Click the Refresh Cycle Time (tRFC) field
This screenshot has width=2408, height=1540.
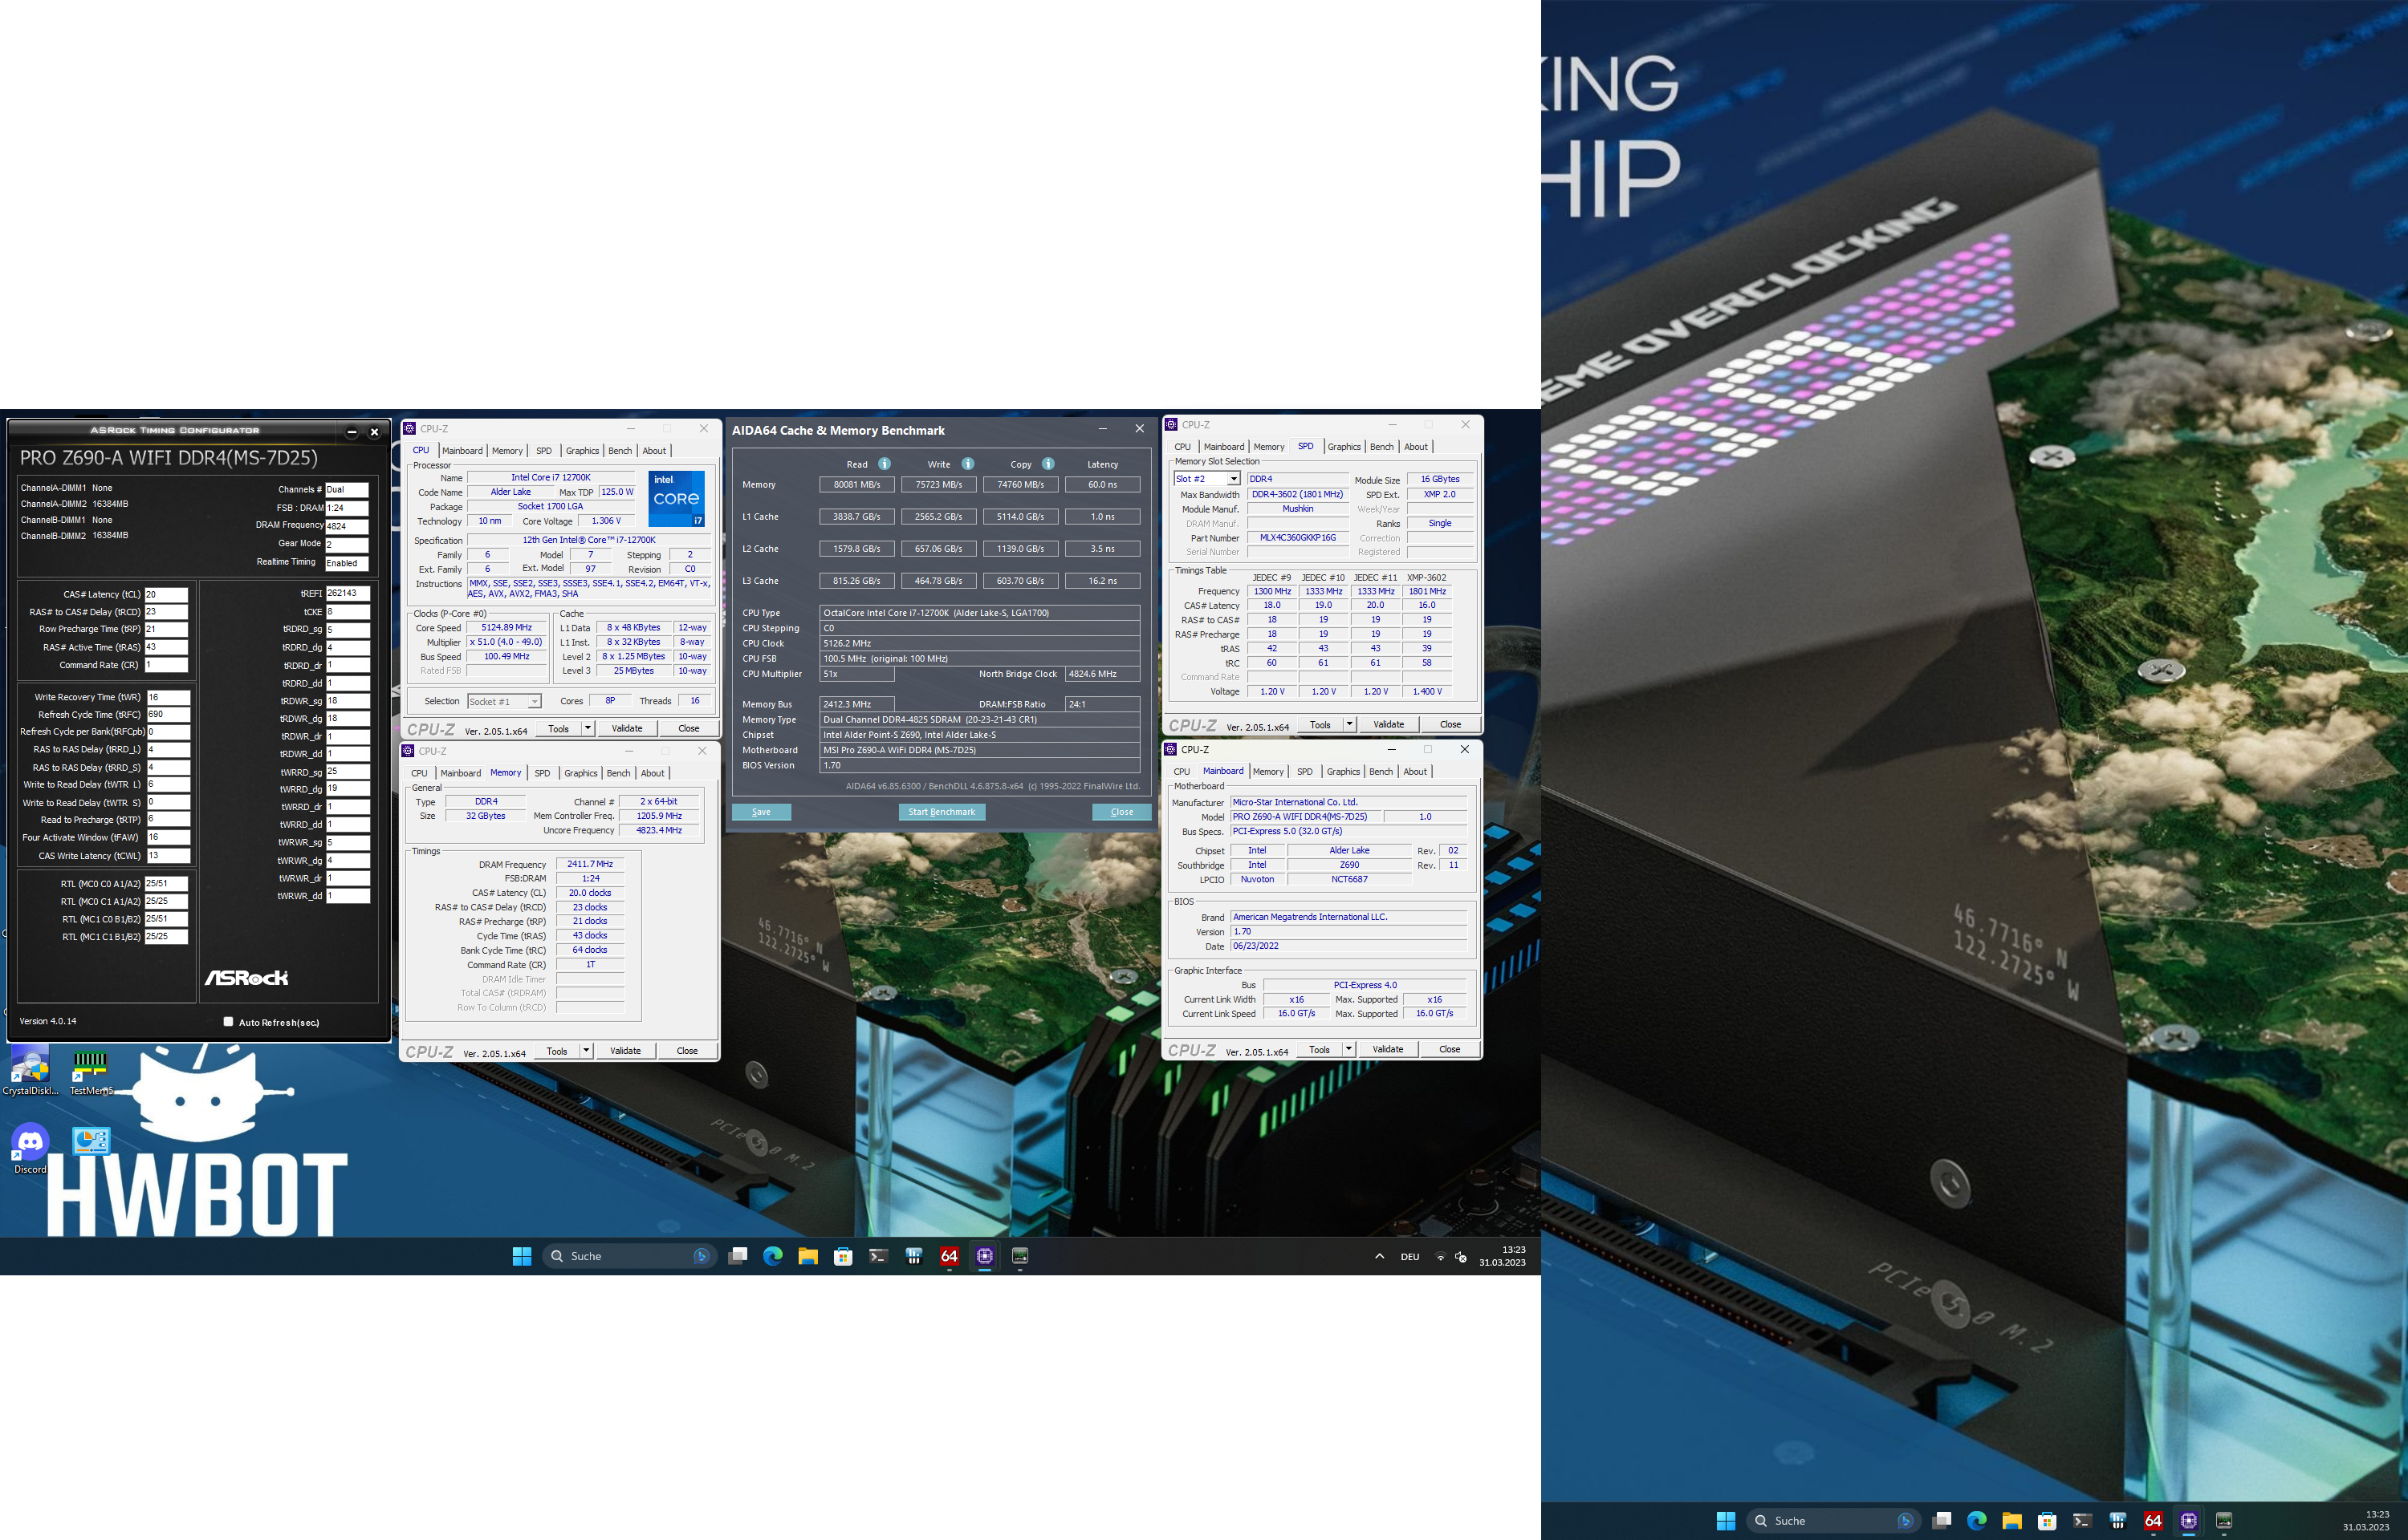click(x=168, y=714)
